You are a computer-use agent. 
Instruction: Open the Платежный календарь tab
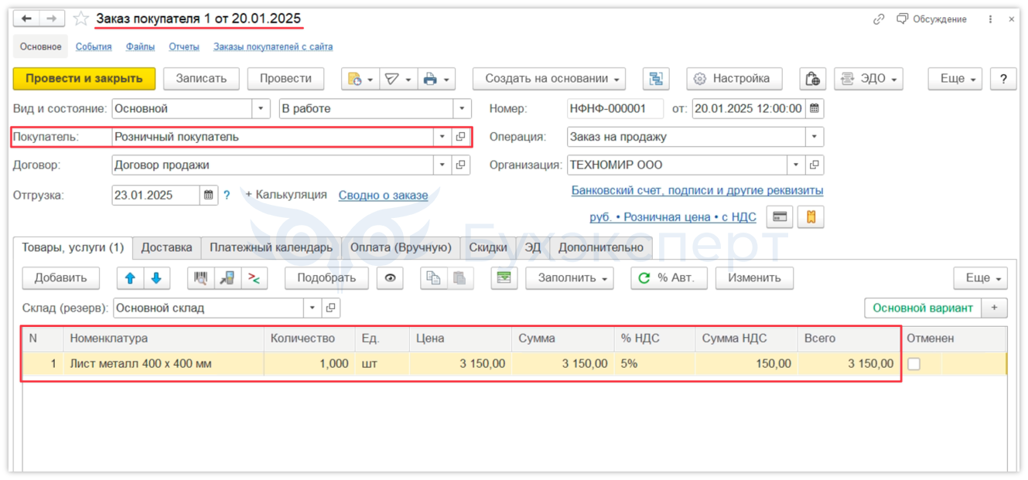click(271, 248)
